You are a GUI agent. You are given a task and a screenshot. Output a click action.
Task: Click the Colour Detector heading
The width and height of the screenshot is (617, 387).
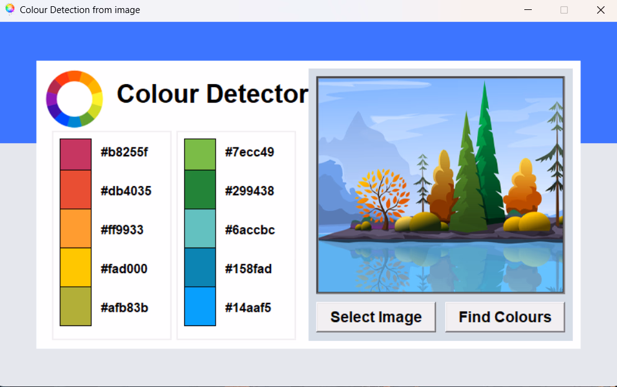pos(212,94)
